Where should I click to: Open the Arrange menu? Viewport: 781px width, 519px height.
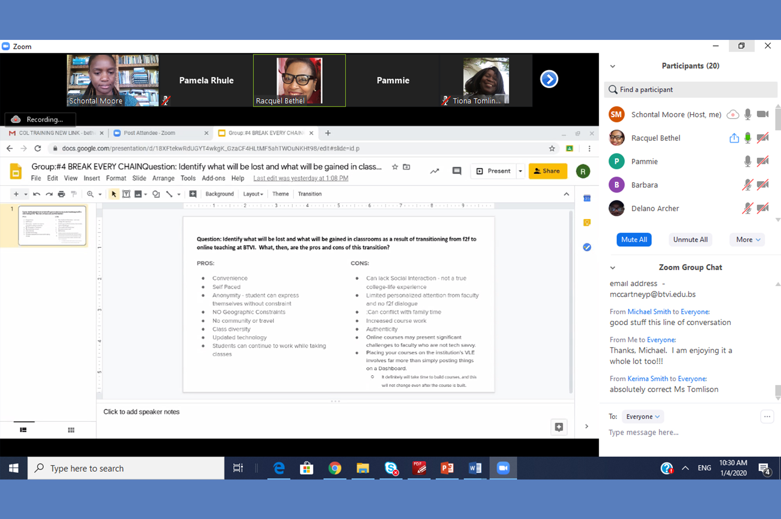click(x=163, y=178)
